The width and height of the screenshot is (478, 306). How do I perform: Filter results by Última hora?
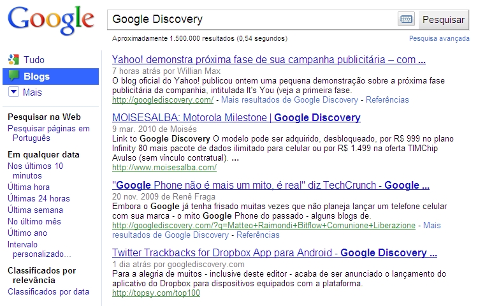pyautogui.click(x=28, y=187)
